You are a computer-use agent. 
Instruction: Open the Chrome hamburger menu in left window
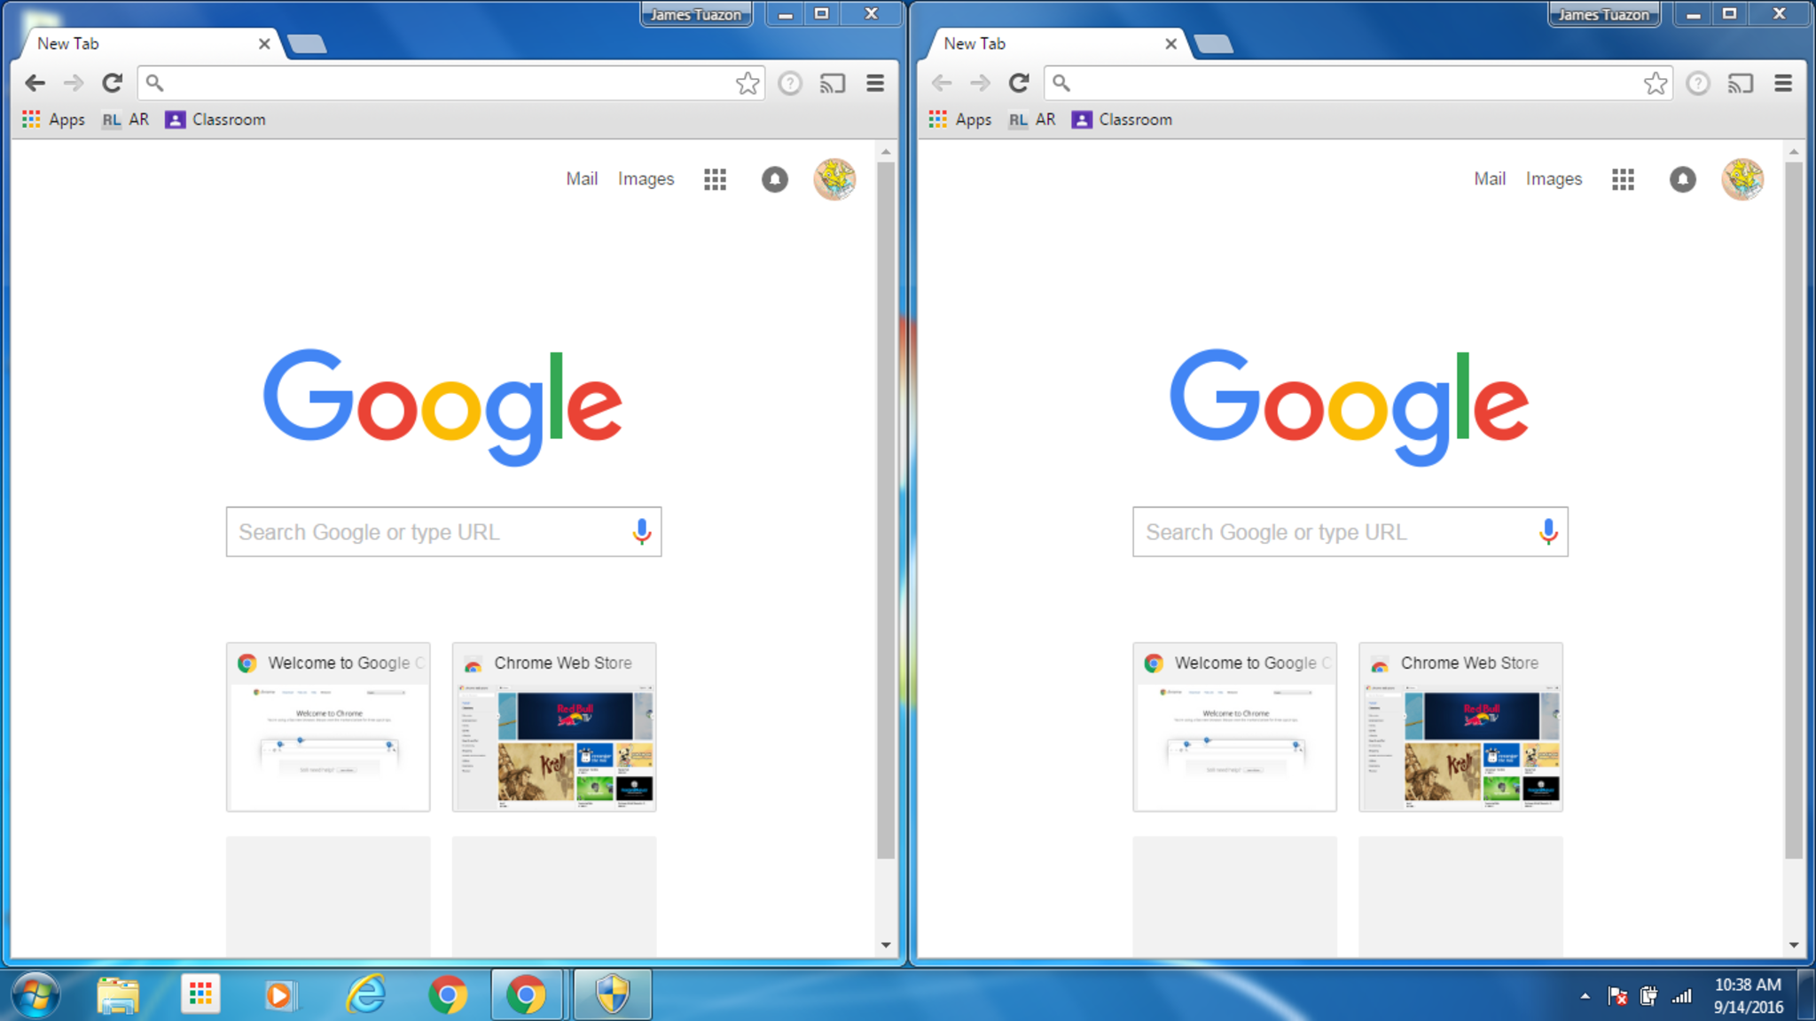click(x=875, y=83)
